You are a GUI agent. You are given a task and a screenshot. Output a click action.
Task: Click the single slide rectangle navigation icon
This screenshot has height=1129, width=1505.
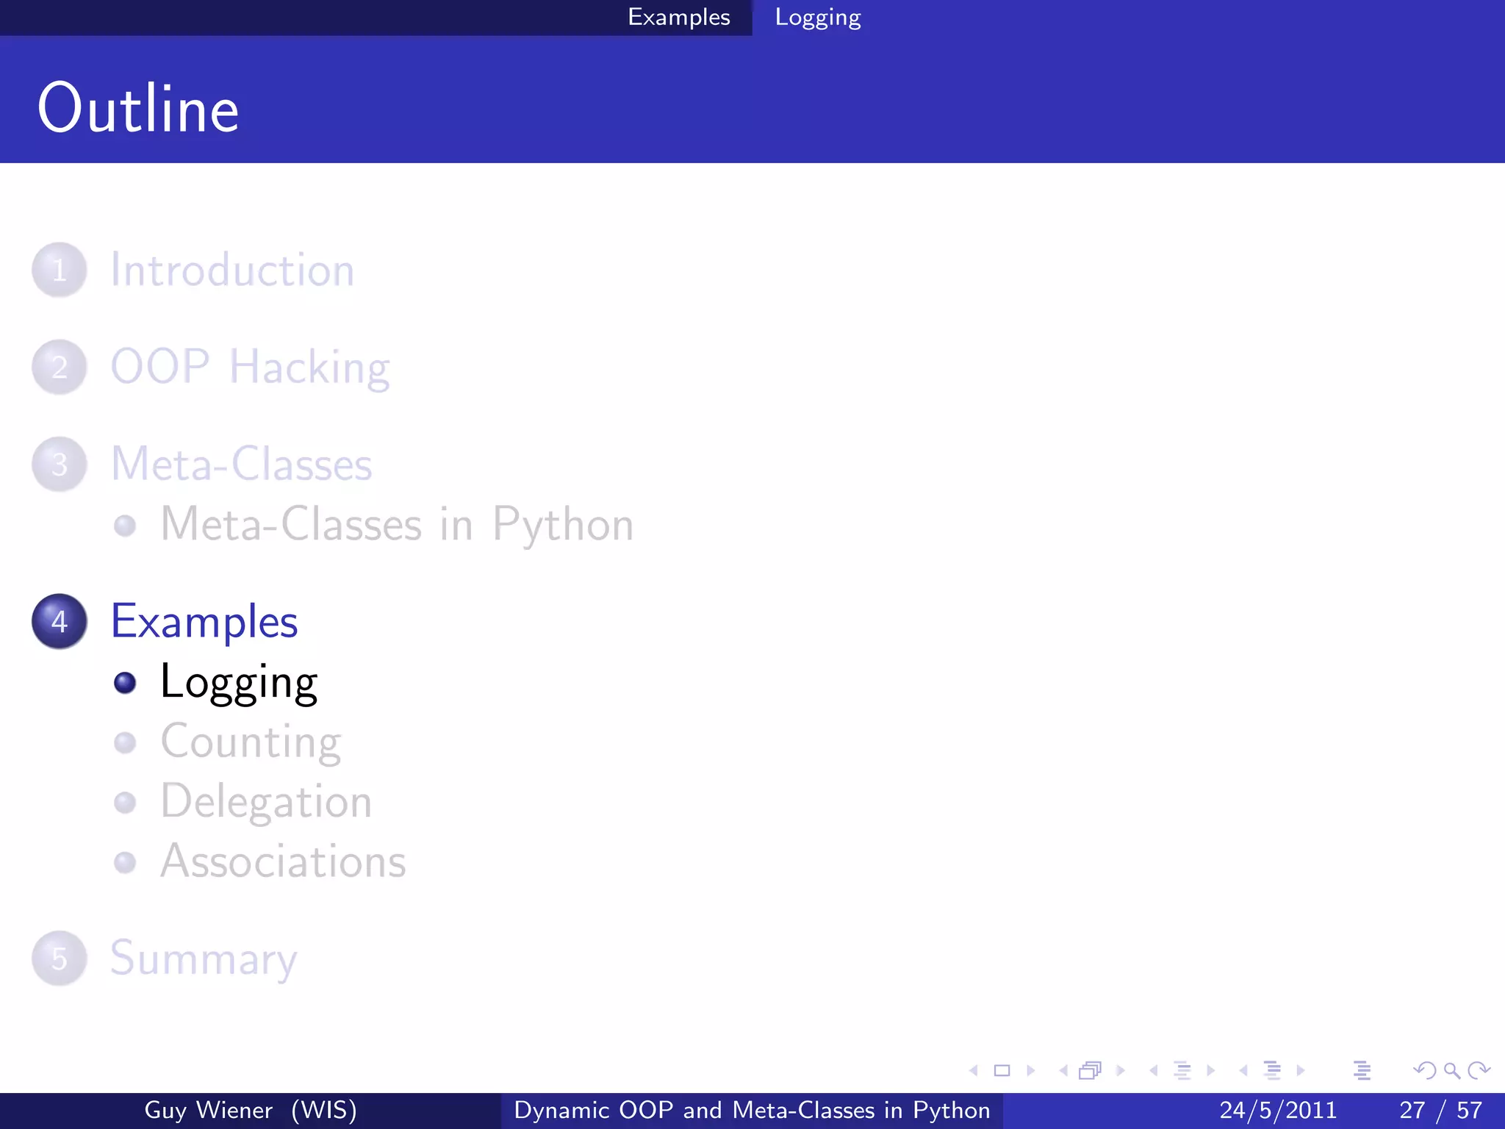[x=1002, y=1071]
